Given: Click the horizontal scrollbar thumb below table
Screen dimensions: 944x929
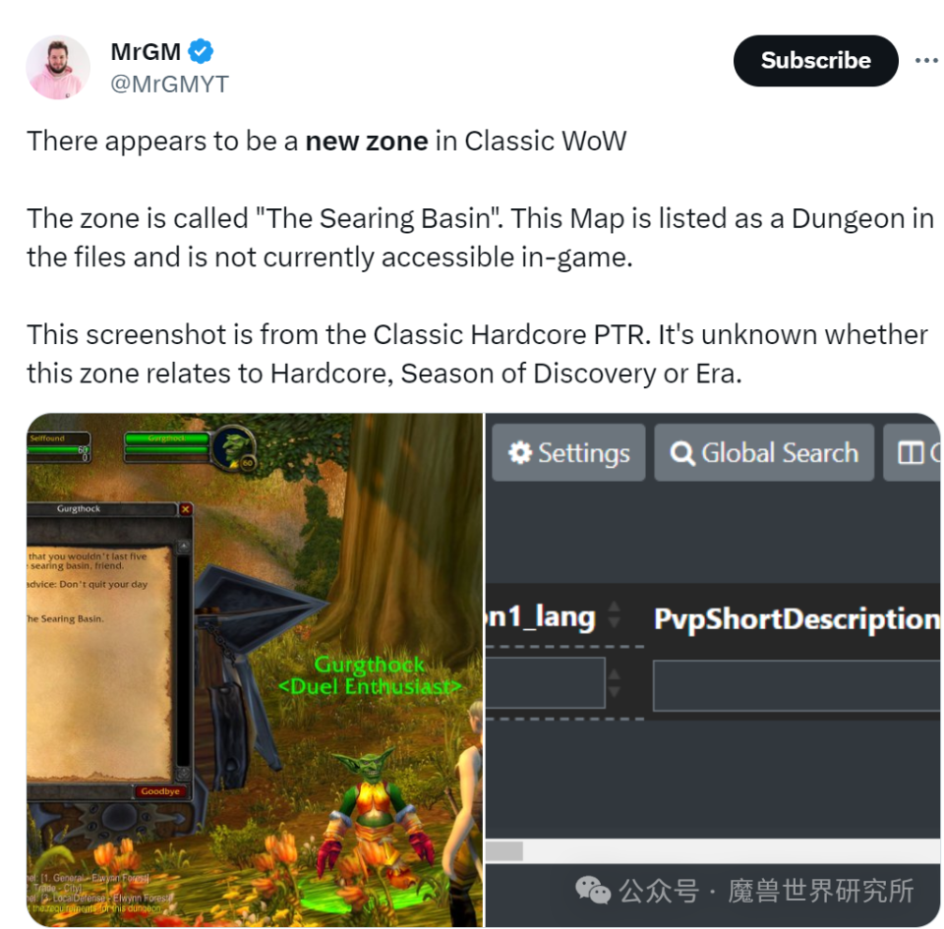Looking at the screenshot, I should (x=504, y=850).
